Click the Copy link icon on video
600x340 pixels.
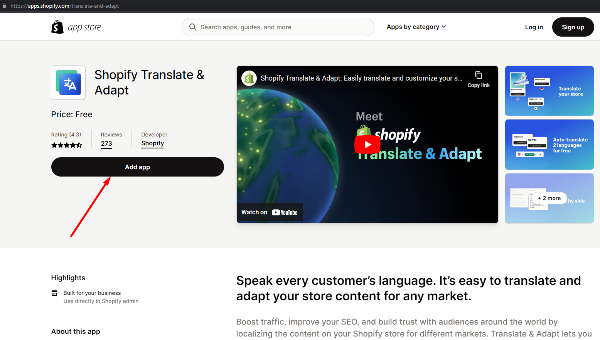(x=478, y=76)
